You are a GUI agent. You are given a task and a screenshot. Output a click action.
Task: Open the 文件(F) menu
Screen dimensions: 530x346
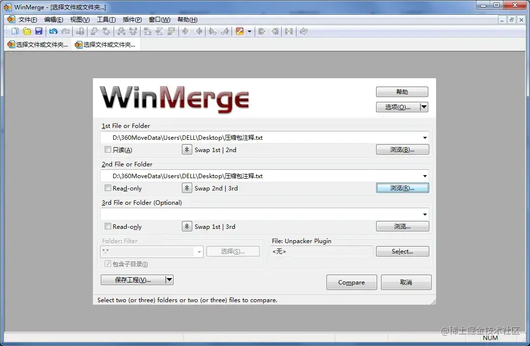pos(28,20)
